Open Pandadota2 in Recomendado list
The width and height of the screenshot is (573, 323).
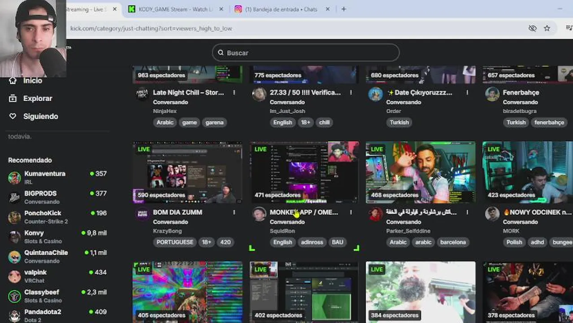pos(57,316)
